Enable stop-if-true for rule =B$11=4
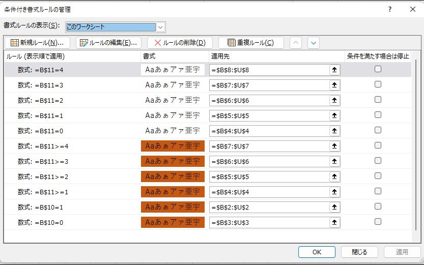This screenshot has width=424, height=265. [378, 70]
